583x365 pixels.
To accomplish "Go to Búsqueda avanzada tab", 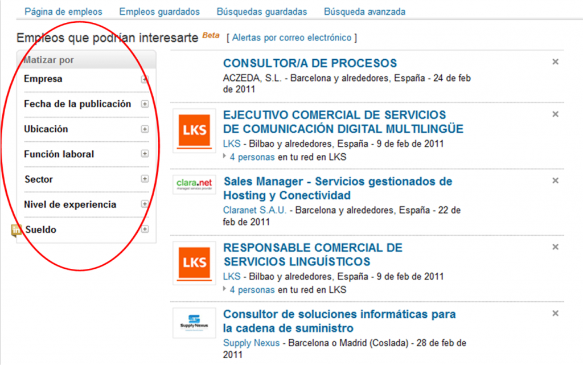I will click(365, 12).
